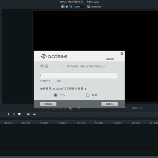Select the hand pan tool
Image resolution: width=158 pixels, height=158 pixels.
tap(67, 7)
